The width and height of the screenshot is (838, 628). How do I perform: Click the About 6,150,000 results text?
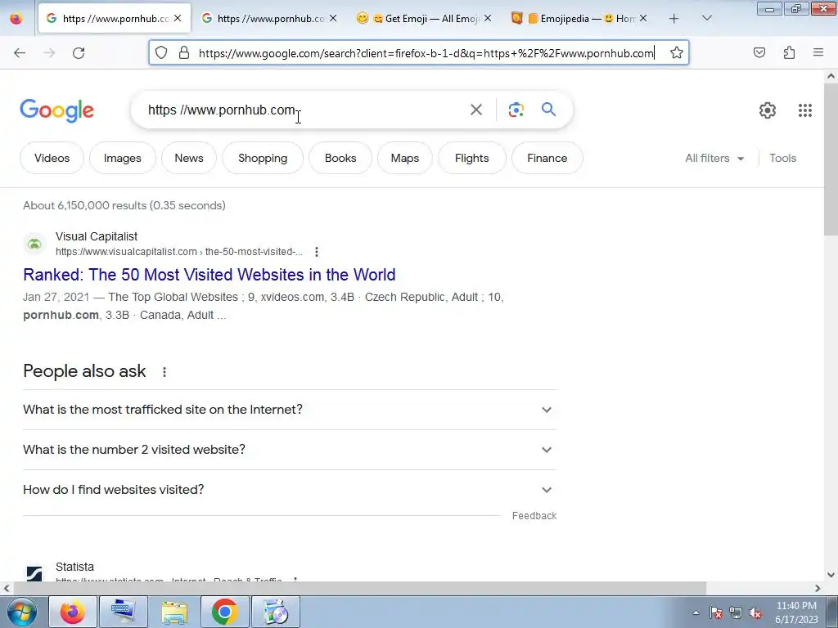(x=124, y=205)
